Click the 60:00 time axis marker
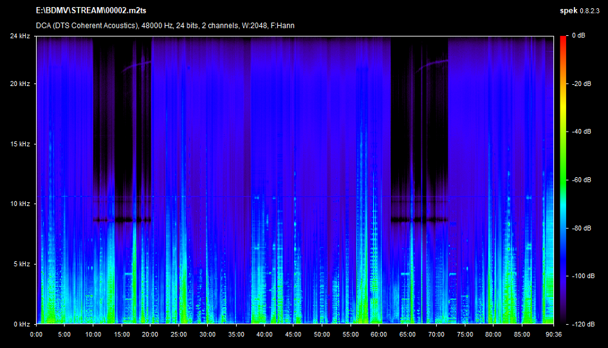 pyautogui.click(x=379, y=334)
